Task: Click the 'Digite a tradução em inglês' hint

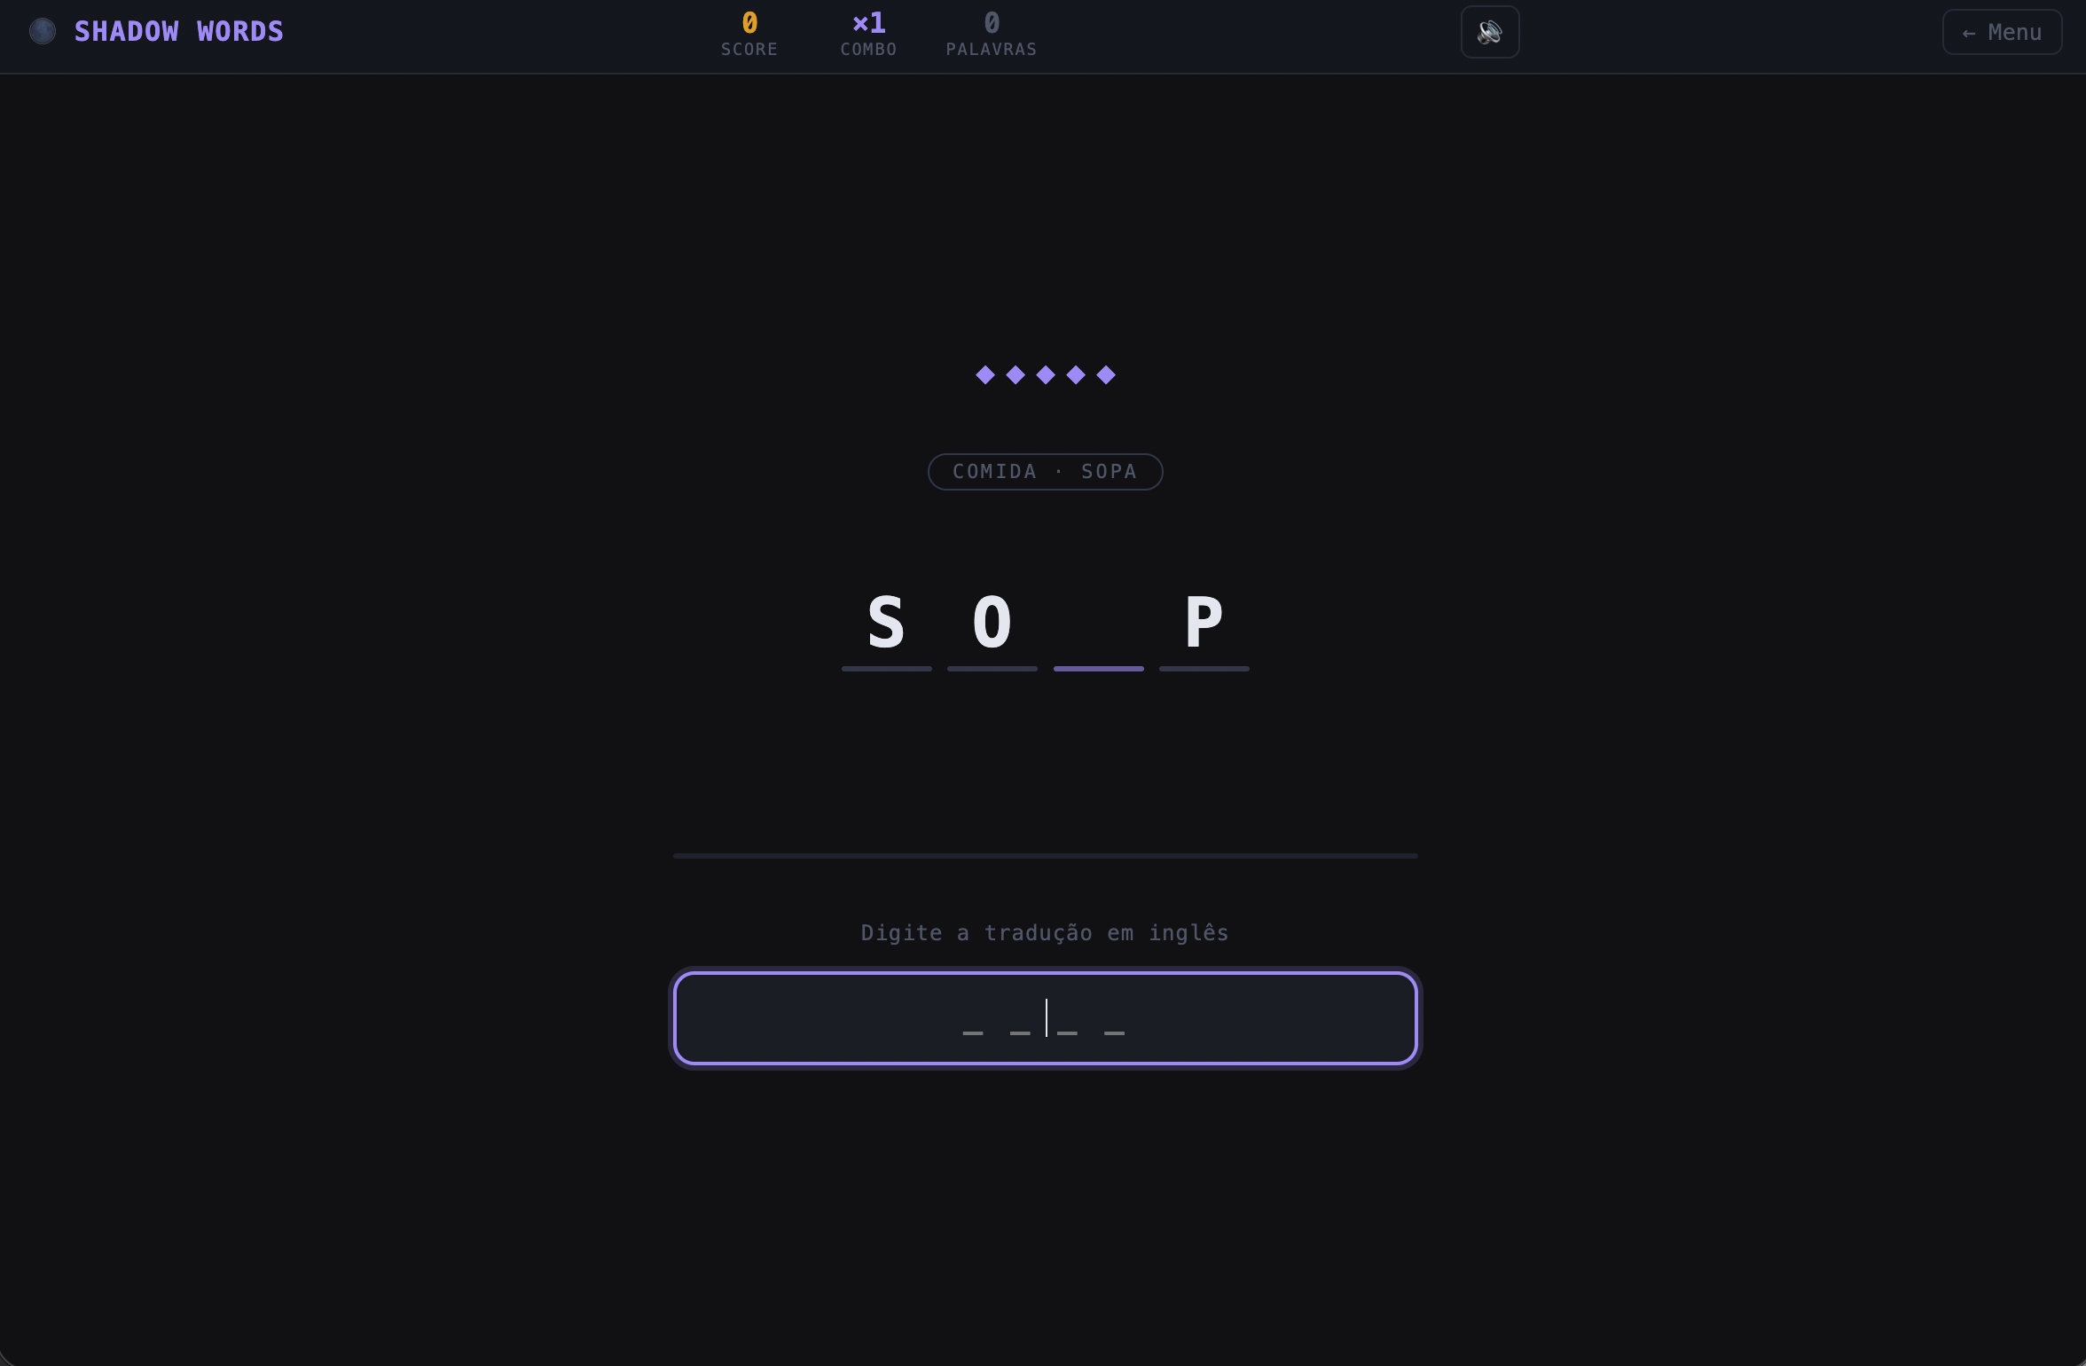Action: [1045, 933]
